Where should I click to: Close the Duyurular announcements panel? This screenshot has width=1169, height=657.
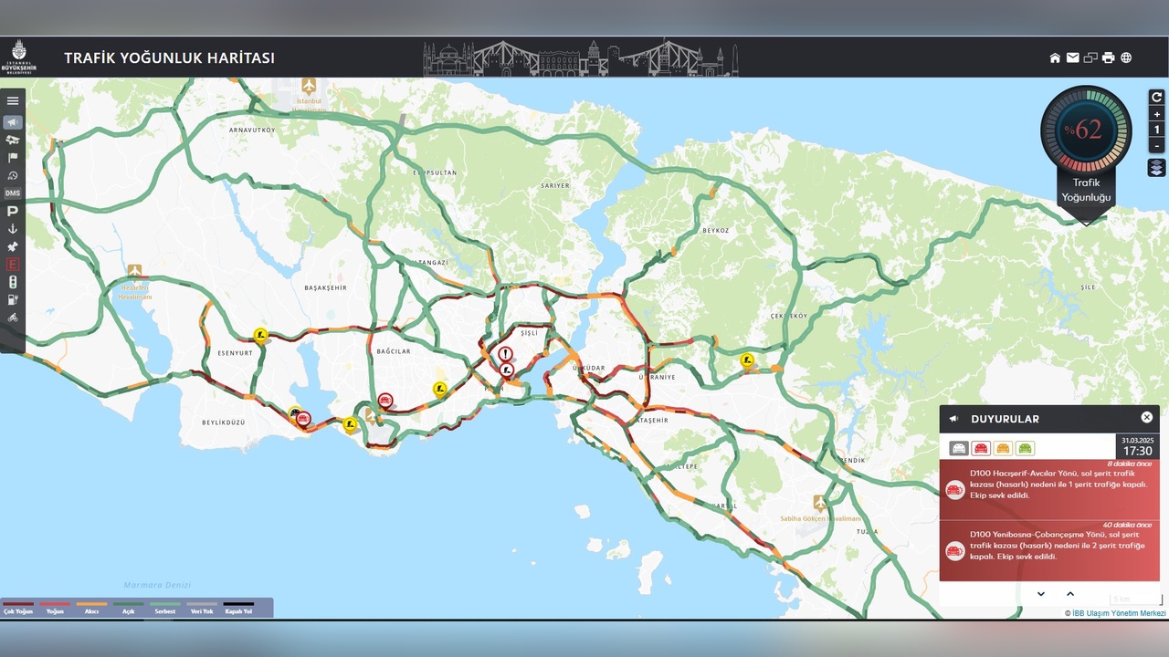(1147, 417)
